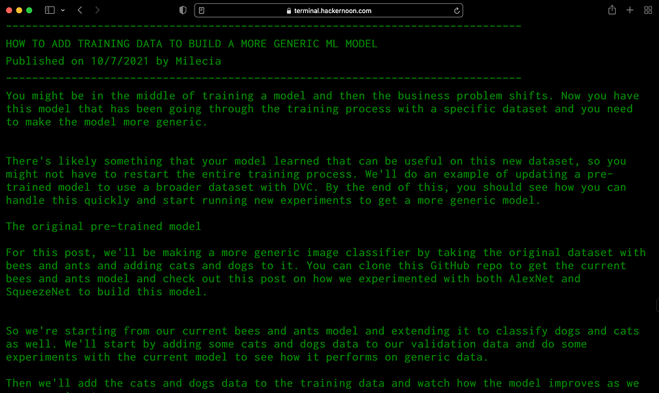Viewport: 659px width, 393px height.
Task: Click the author name 'Milecia'
Action: (x=198, y=61)
